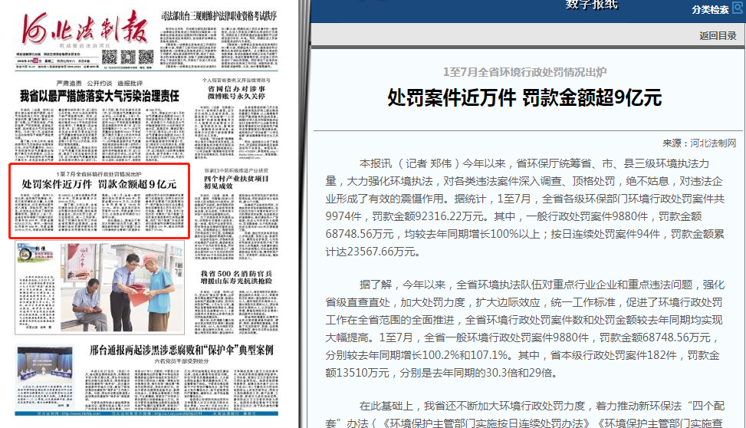
Task: Click the first QR code under the masthead
Action: tap(110, 58)
